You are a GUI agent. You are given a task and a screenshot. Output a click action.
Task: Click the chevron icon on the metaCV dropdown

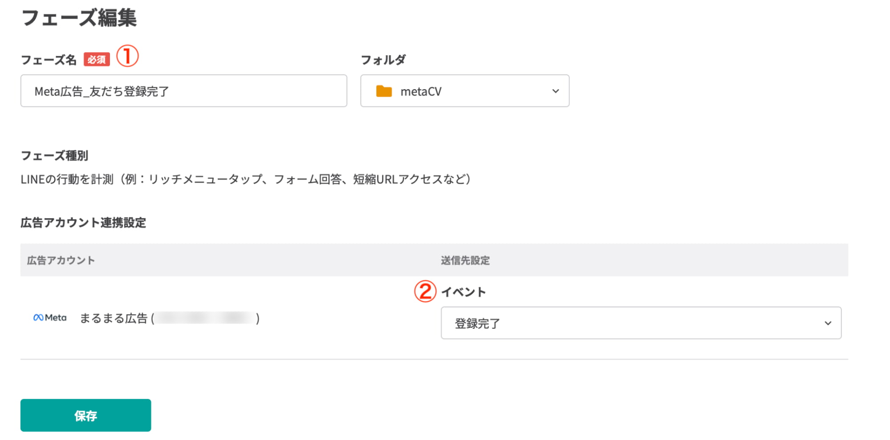pyautogui.click(x=555, y=91)
